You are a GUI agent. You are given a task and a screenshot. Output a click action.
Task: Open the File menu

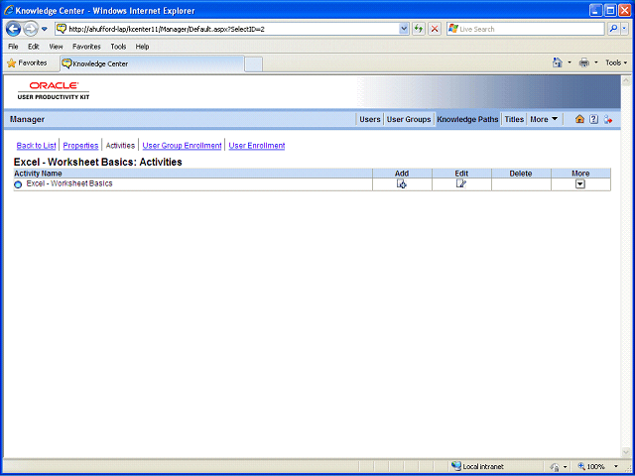[13, 47]
